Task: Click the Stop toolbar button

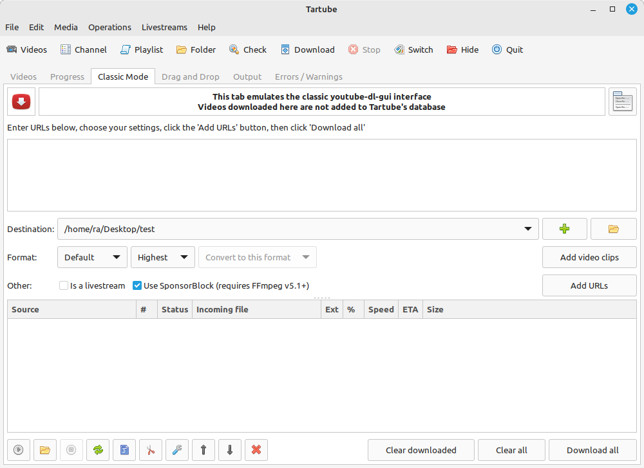Action: (x=364, y=50)
